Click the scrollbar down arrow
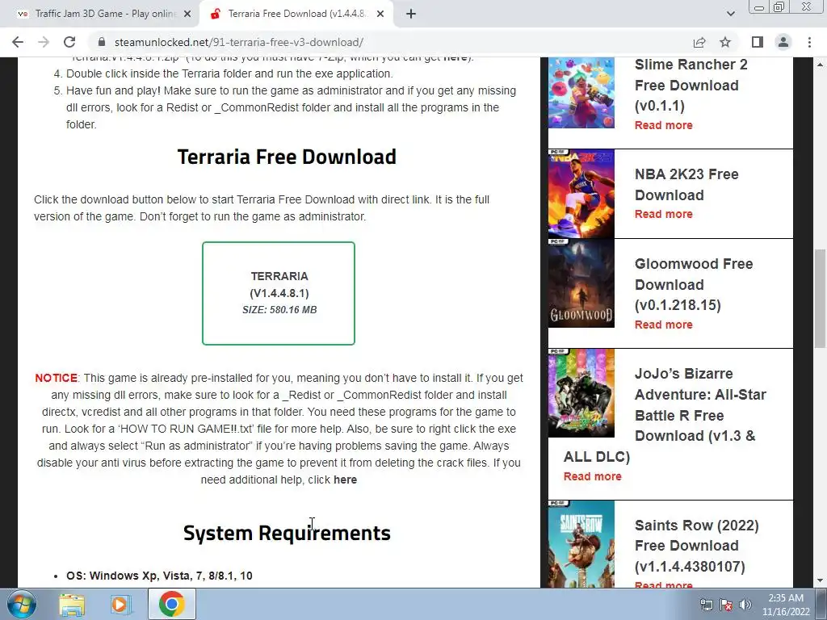Viewport: 827px width, 620px height. pyautogui.click(x=820, y=581)
